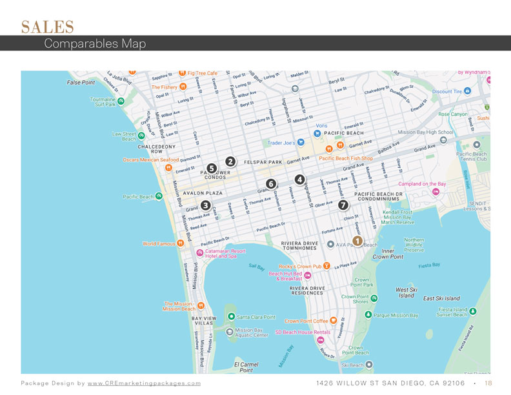The image size is (511, 395).
Task: Open the www.CREmarketingpackages.com link
Action: [144, 383]
